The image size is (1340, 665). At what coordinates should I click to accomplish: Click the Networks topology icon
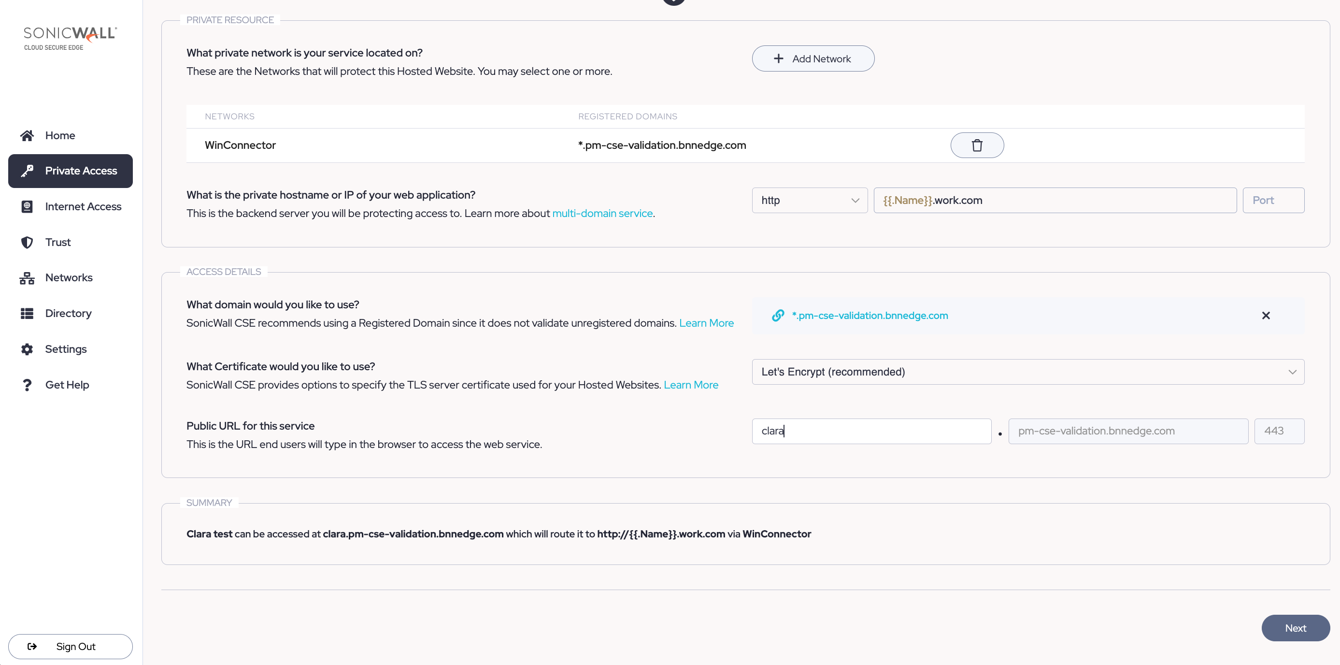click(x=27, y=278)
